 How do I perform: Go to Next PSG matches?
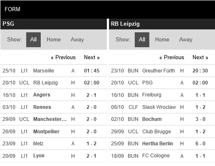coord(92,57)
